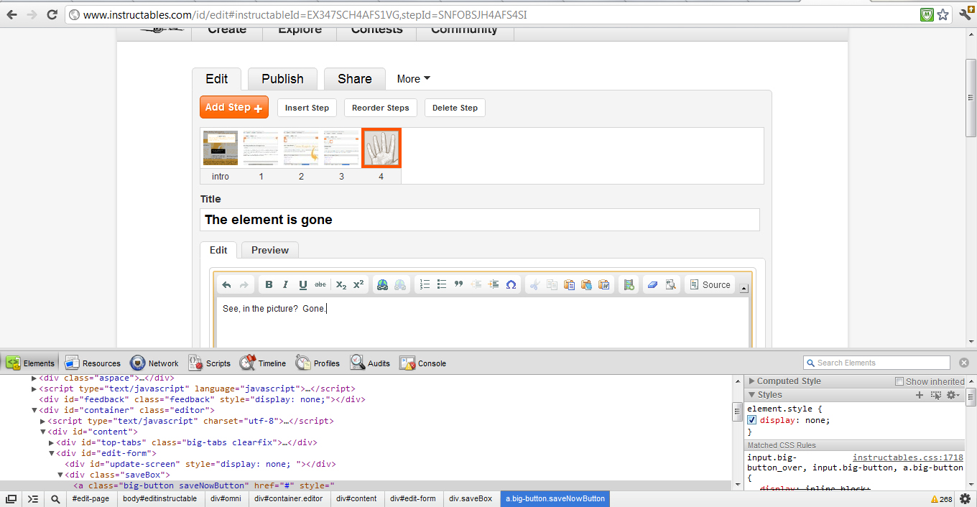Viewport: 977px width, 507px height.
Task: Expand the div class="aspace" node
Action: click(34, 378)
